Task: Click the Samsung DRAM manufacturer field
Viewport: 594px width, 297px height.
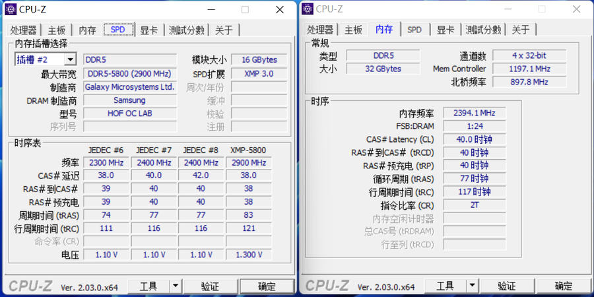Action: click(130, 100)
